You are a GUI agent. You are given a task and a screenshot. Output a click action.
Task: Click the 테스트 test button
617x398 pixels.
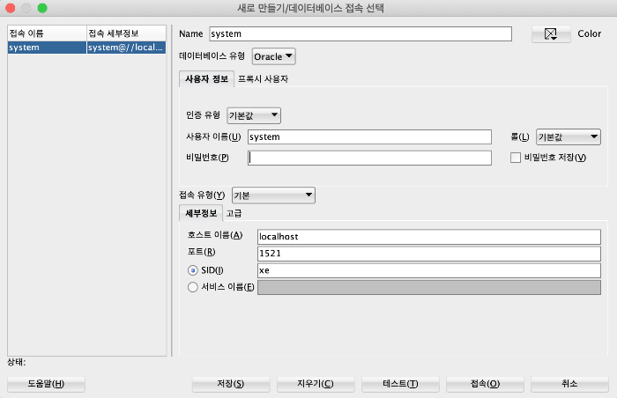pos(400,384)
